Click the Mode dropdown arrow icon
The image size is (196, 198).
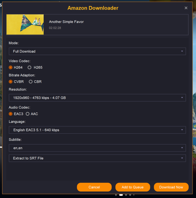[182, 51]
